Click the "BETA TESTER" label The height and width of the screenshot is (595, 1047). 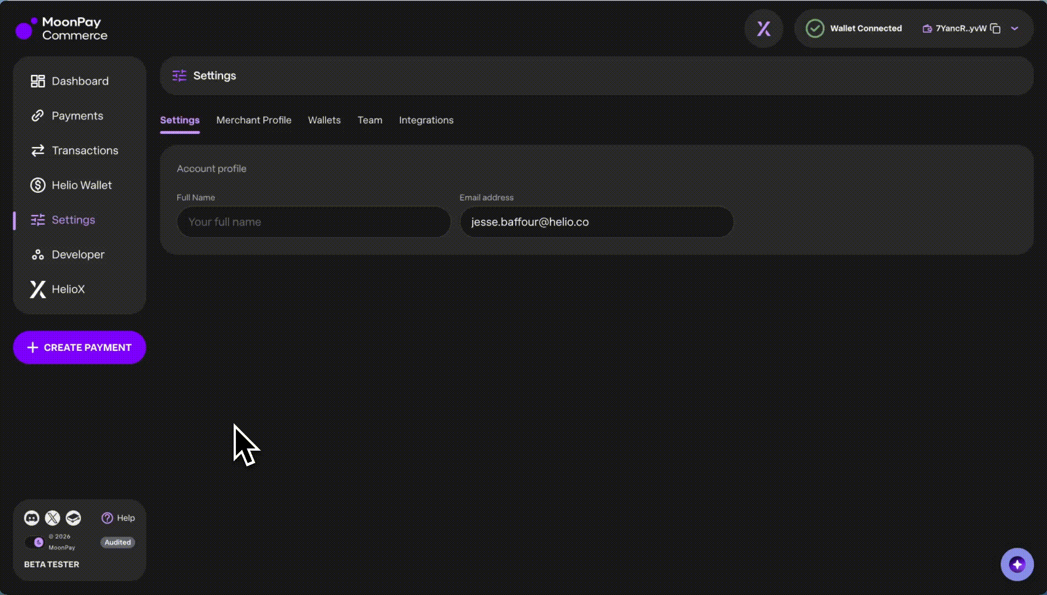52,564
